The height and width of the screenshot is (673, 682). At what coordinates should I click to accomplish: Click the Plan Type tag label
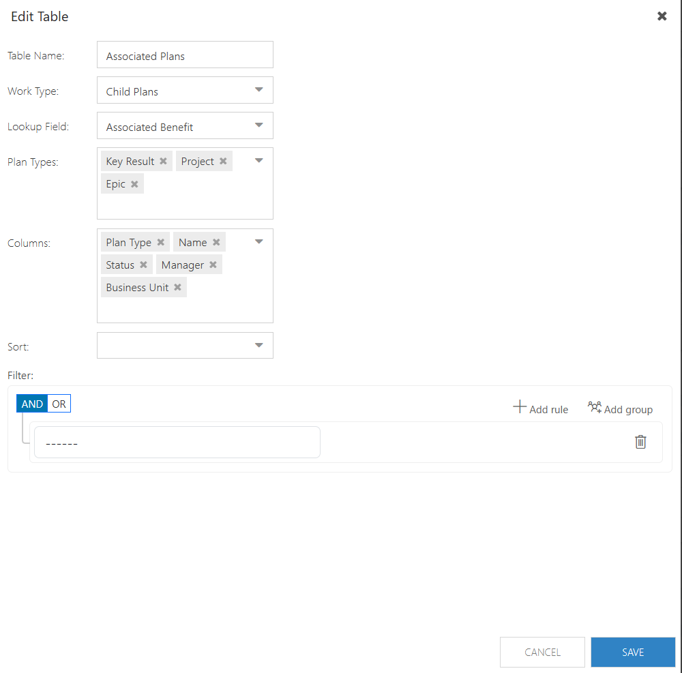[128, 243]
